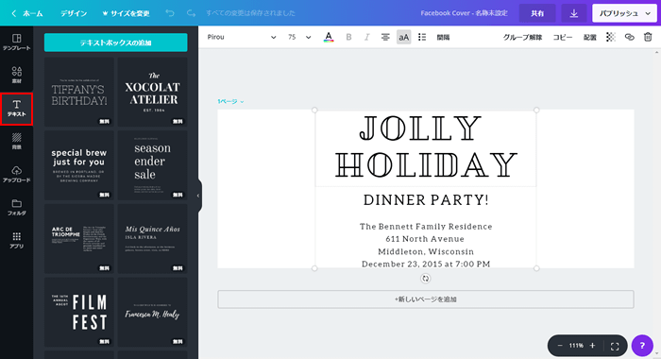This screenshot has height=359, width=661.
Task: Undo the last change
Action: [x=170, y=13]
